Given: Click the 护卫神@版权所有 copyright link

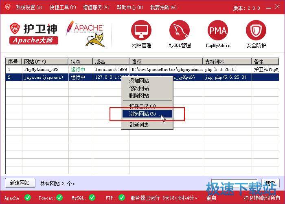Looking at the screenshot, I should coord(262,198).
